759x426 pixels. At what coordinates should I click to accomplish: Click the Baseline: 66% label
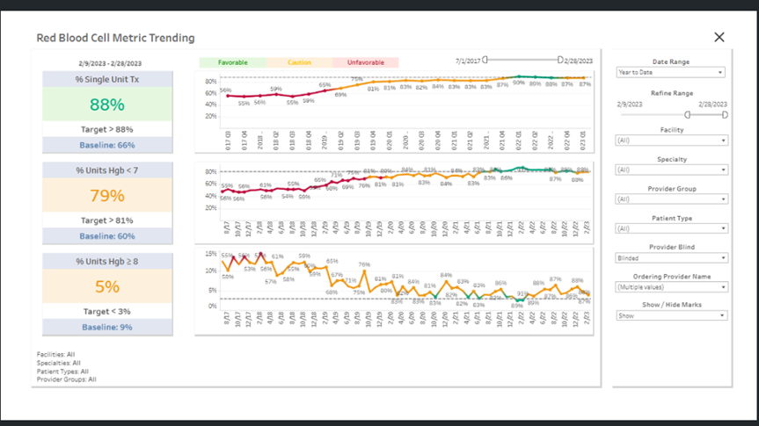[x=107, y=145]
